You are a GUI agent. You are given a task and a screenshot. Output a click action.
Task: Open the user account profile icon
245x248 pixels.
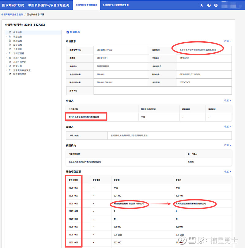216,5
